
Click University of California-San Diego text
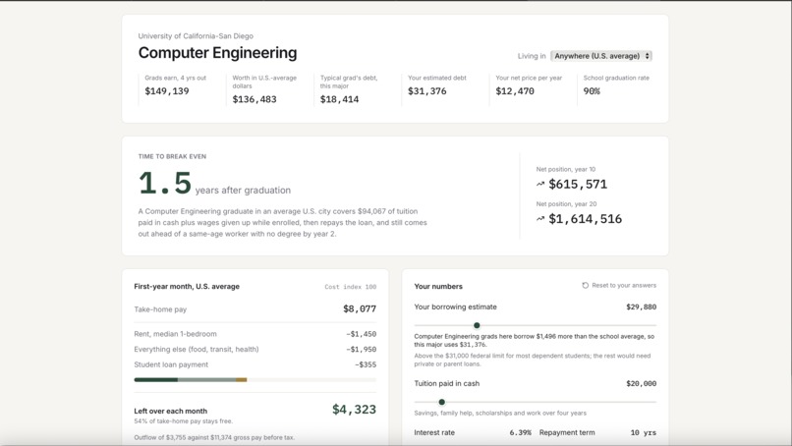point(196,36)
